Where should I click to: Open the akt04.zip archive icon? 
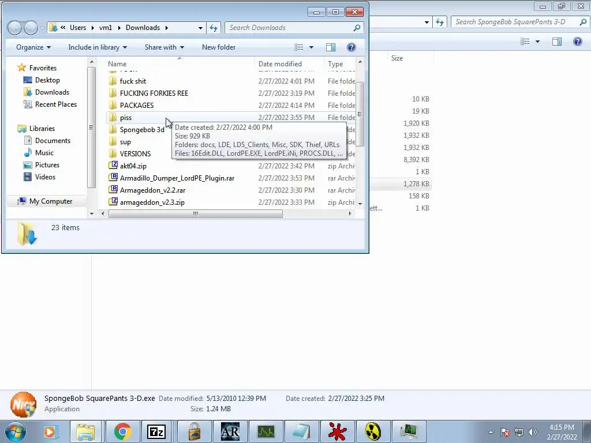[x=113, y=166]
